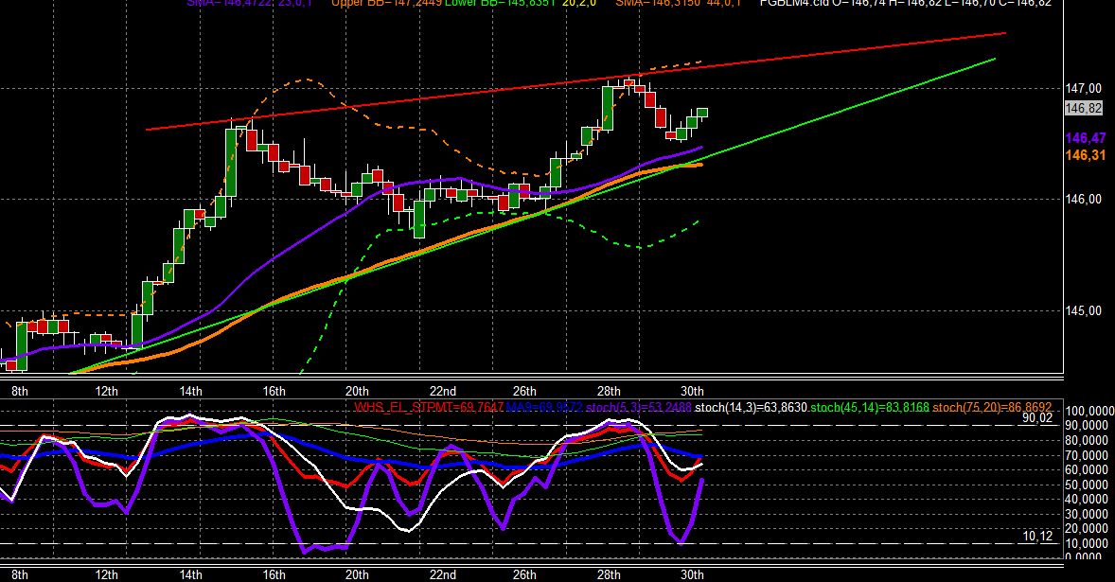
Task: Click the 147,00 price axis label
Action: coord(1083,89)
